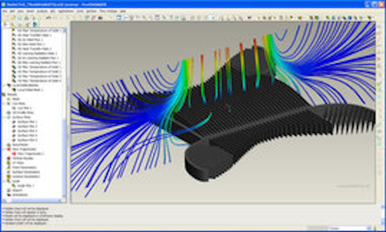
Task: Collapse the Surface Plots tree node
Action: pos(4,117)
